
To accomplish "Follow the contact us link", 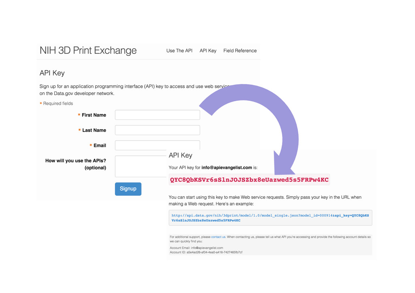I will pyautogui.click(x=218, y=237).
